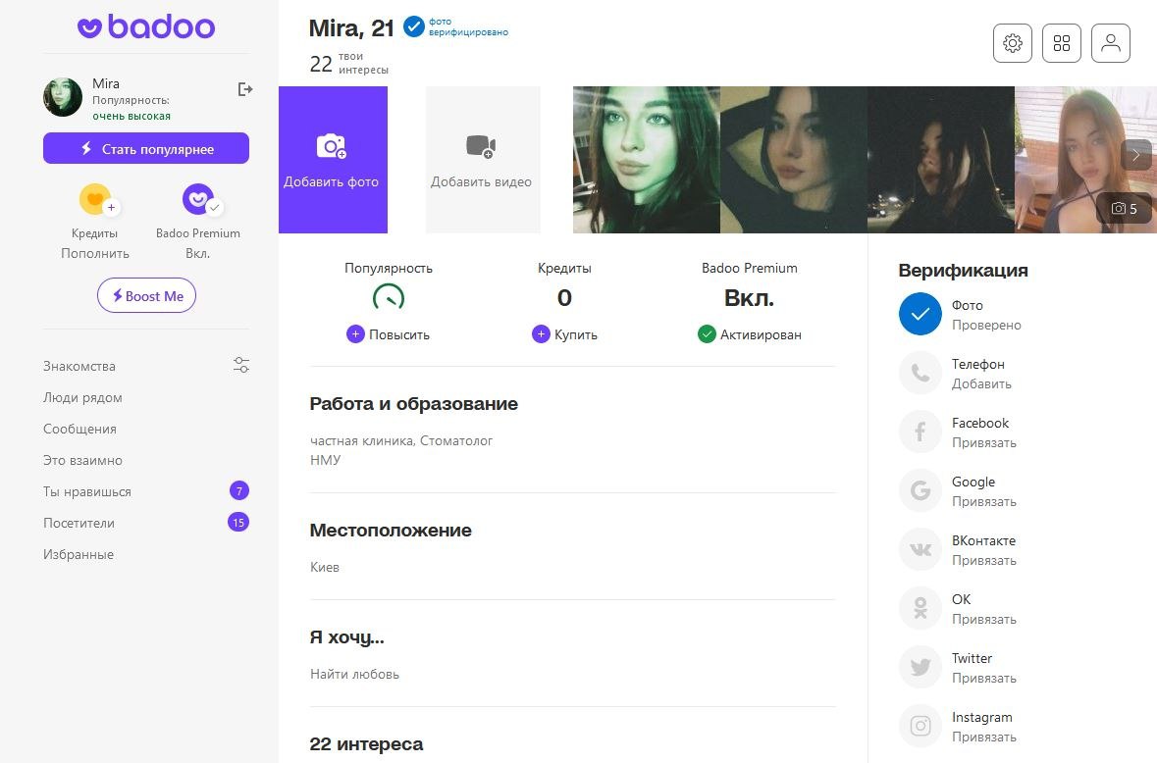
Task: Top up credits via the coin icon
Action: 97,199
